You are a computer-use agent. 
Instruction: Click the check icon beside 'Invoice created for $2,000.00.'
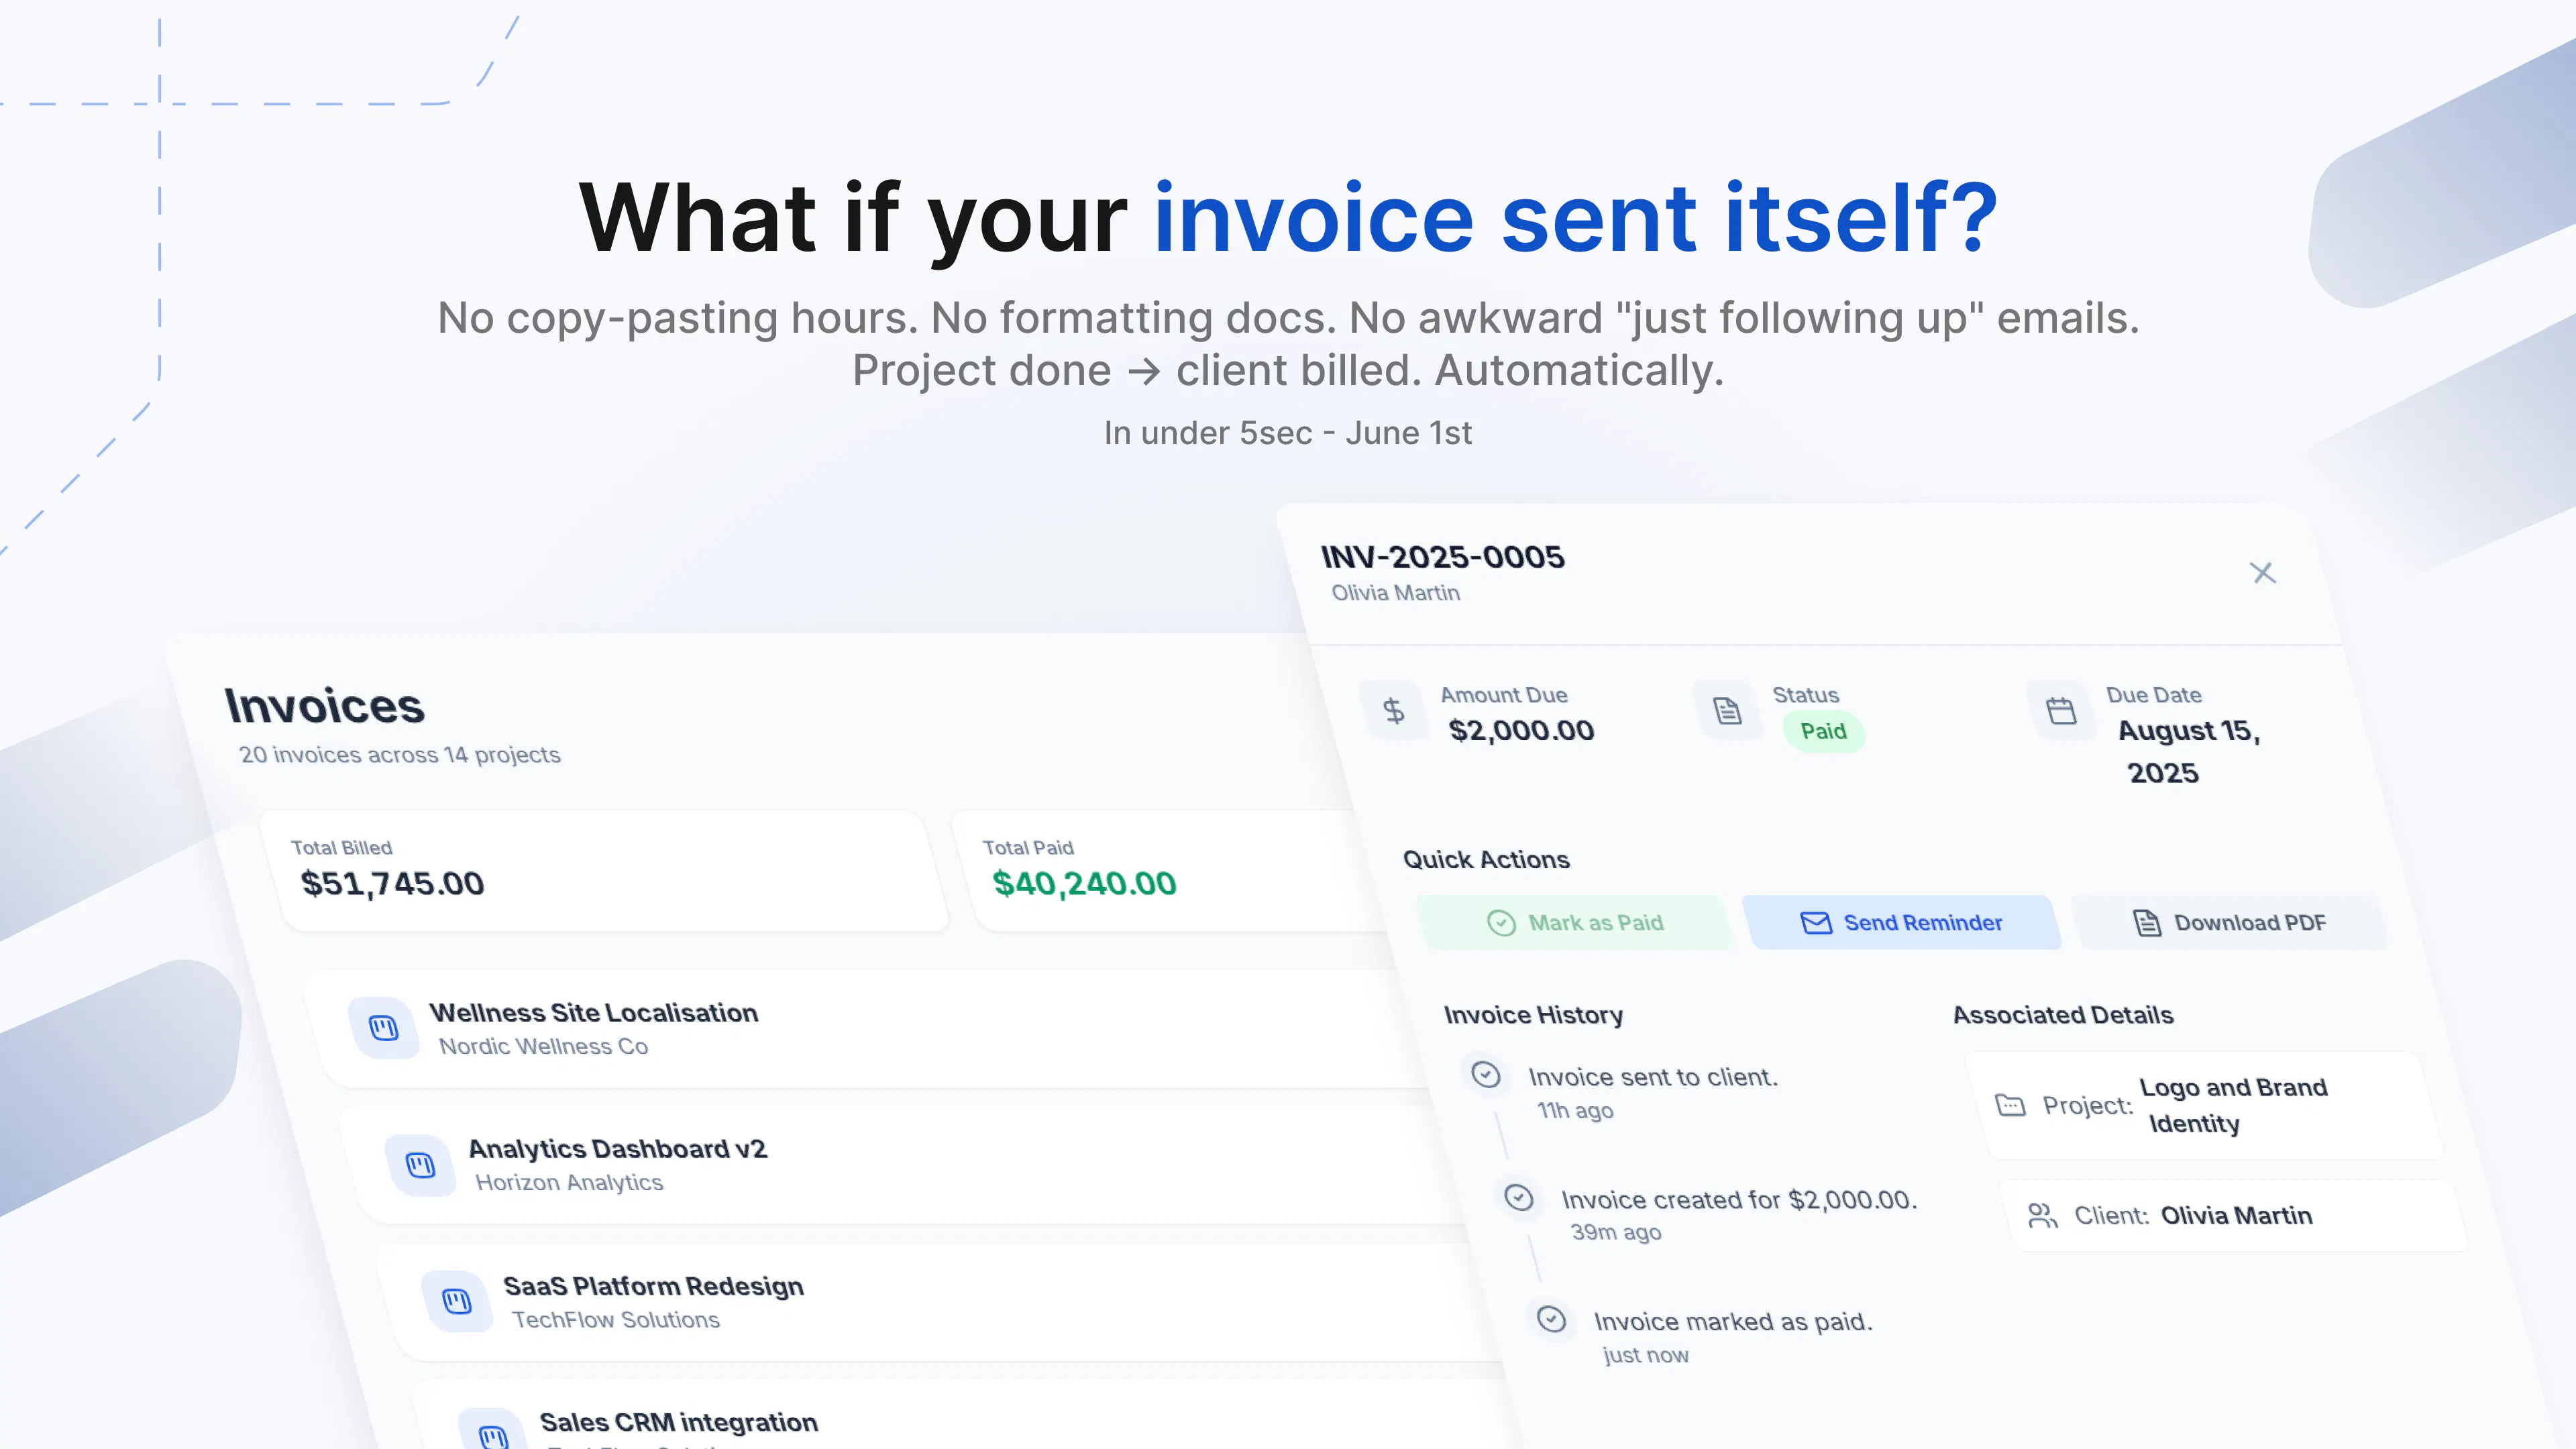click(1519, 1197)
